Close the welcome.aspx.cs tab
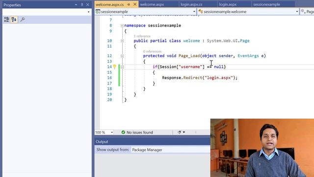The width and height of the screenshot is (314, 177). (135, 4)
